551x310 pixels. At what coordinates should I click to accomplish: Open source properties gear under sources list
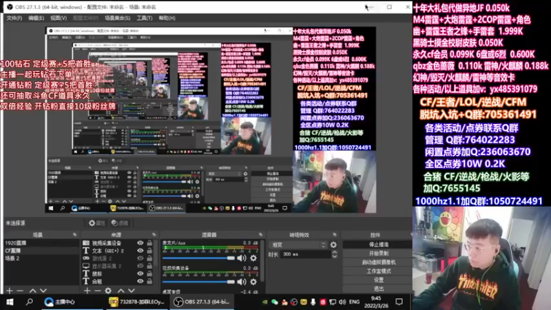[108, 290]
